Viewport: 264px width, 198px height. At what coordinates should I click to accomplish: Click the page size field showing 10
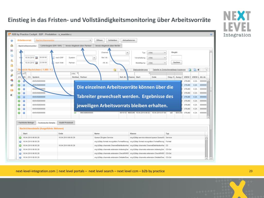(206, 70)
